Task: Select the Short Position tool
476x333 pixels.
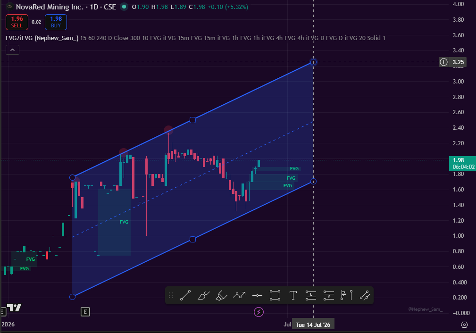Action: coord(329,295)
